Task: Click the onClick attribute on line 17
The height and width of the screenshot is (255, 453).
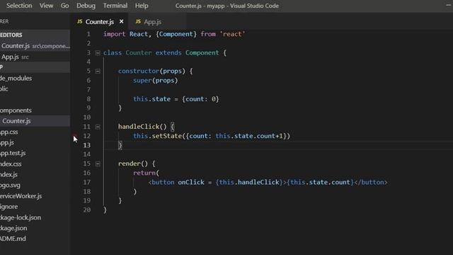Action: pos(191,182)
